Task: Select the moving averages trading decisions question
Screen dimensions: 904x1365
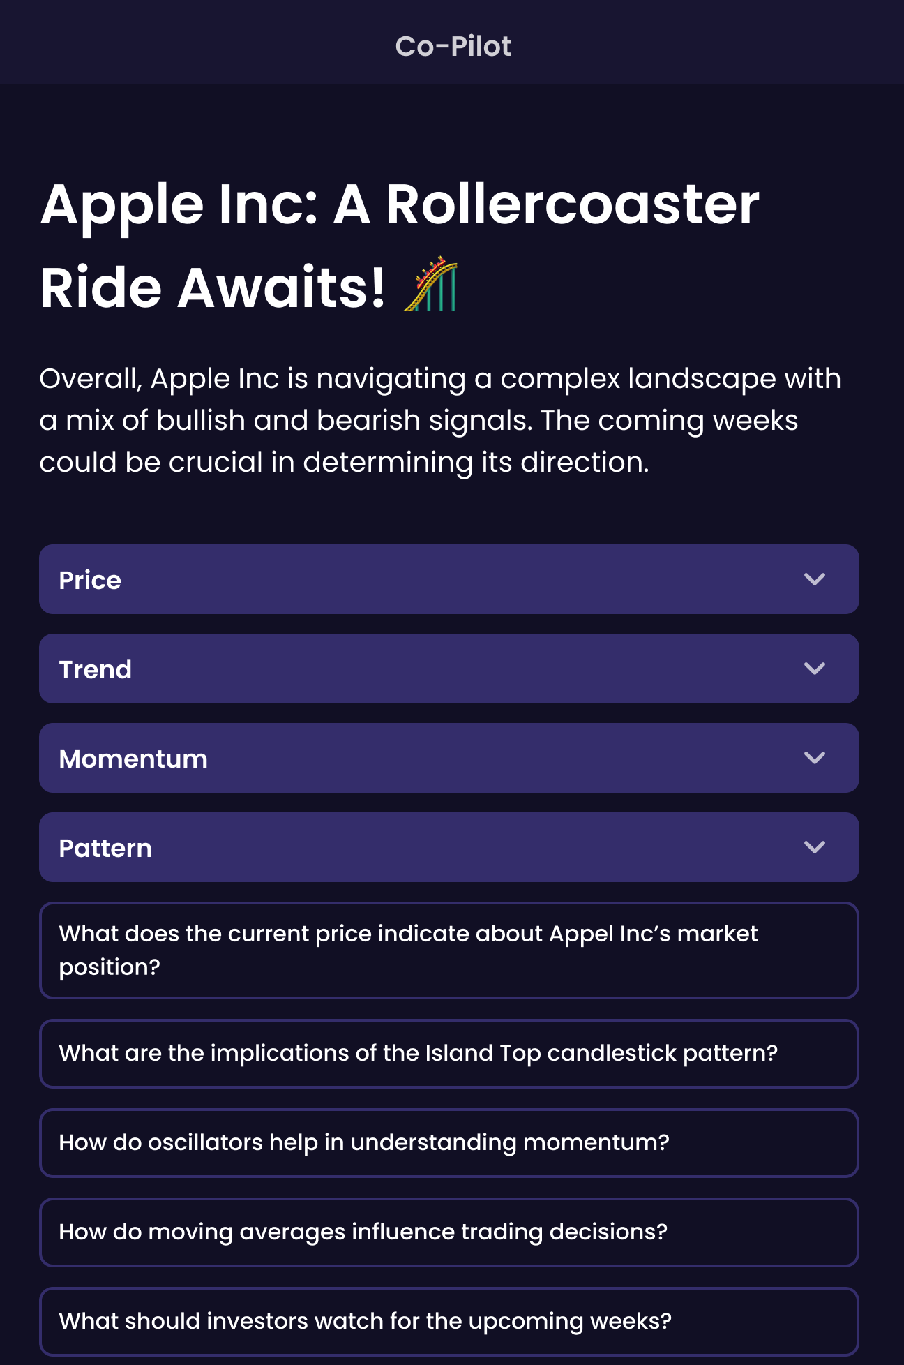Action: coord(449,1232)
